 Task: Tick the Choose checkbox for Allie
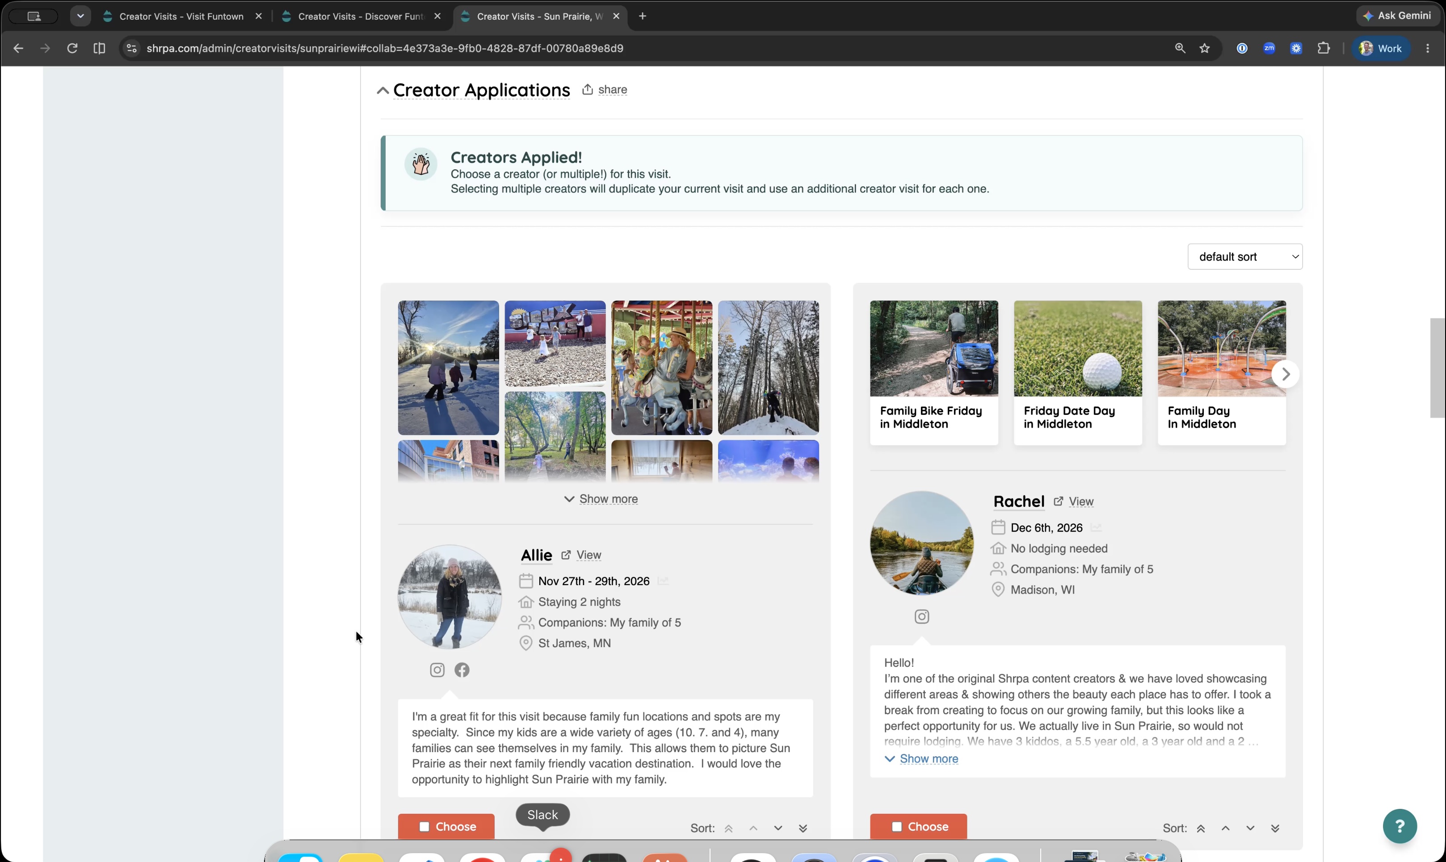click(424, 827)
